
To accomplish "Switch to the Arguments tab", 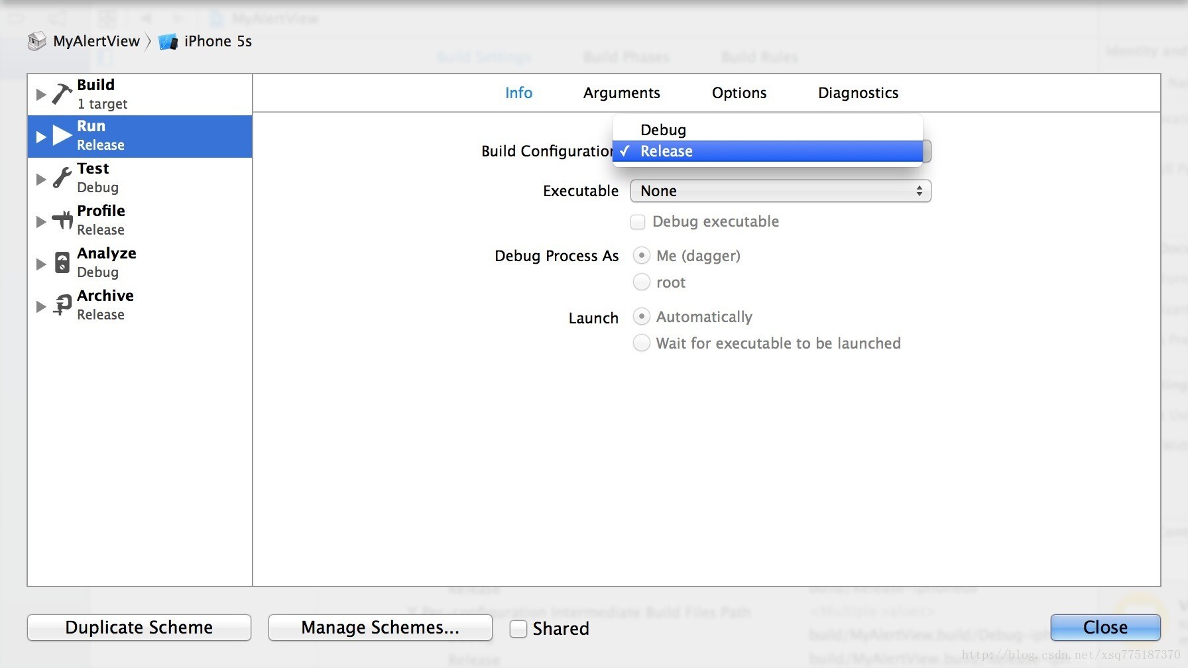I will [621, 93].
